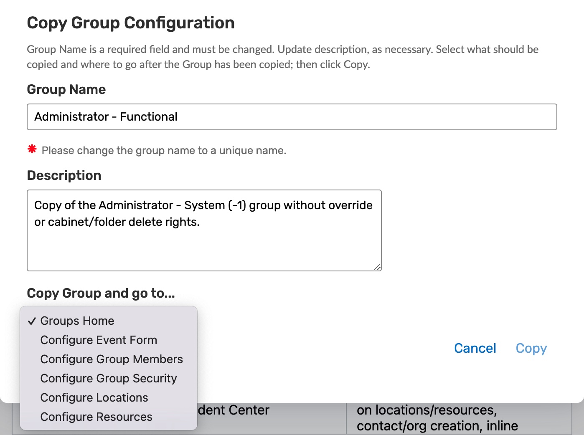
Task: Choose the Configure Event Form option
Action: pos(99,340)
